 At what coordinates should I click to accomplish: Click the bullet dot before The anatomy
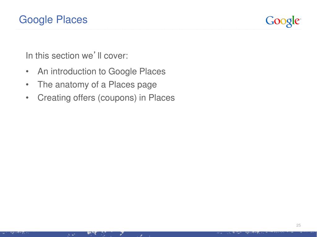[27, 85]
